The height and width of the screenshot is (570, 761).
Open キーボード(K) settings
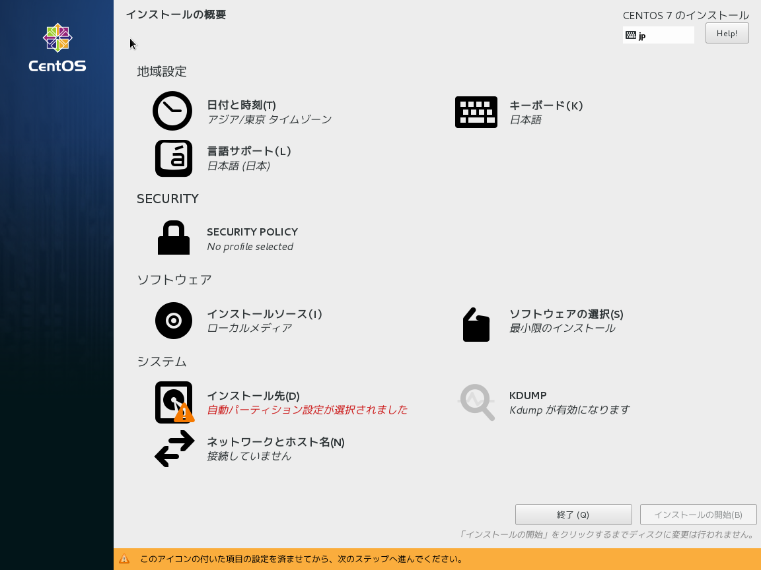(546, 105)
